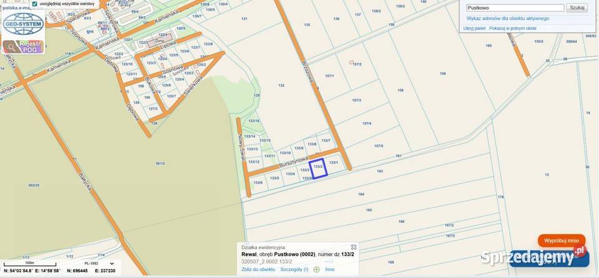Uncheck 'uwzględniaj wszystkie warstwy' checkbox
The width and height of the screenshot is (599, 278).
(35, 4)
